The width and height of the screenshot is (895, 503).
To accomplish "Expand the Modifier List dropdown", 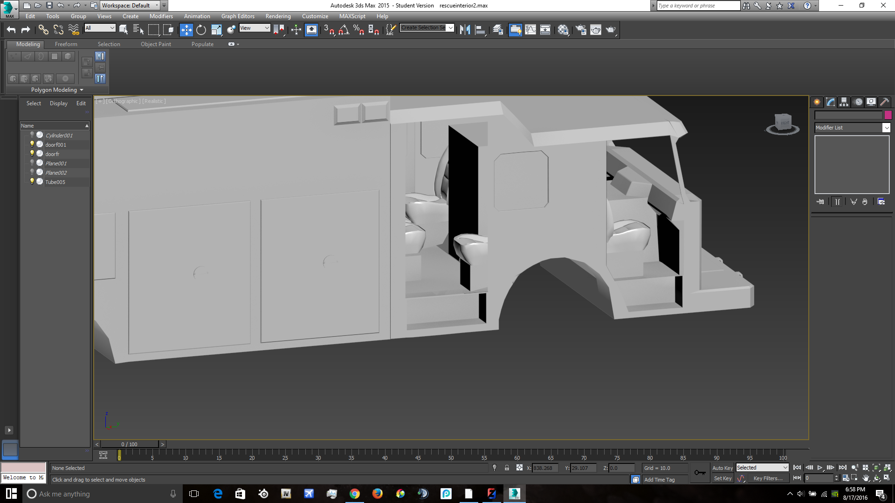I will [886, 128].
